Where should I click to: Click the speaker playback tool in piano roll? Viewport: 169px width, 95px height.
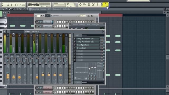[27, 9]
